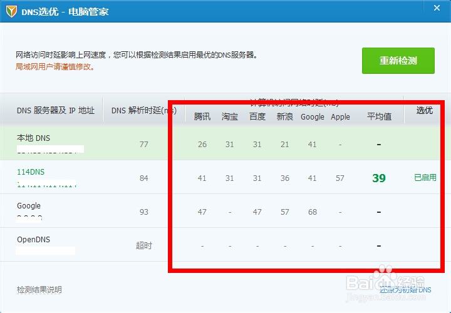
Task: Click the 腾讯 column header
Action: tap(202, 116)
